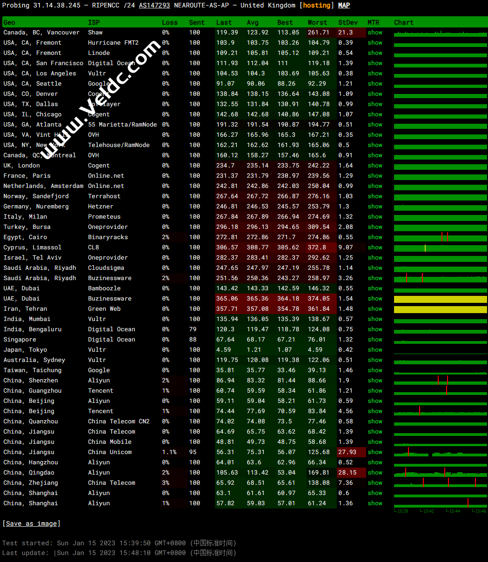Show MTR for Cyprus, Limassol CL8
This screenshot has width=488, height=562.
pos(374,248)
